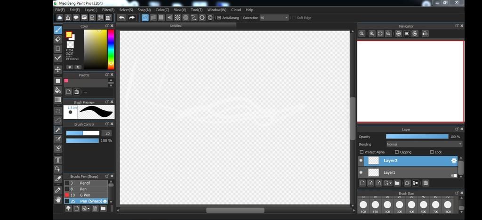Screen dimensions: 482x220
Task: Hide Layer2 using its visibility dot
Action: point(361,161)
